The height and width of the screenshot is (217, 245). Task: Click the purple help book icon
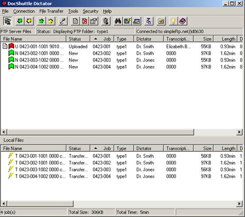tap(183, 21)
